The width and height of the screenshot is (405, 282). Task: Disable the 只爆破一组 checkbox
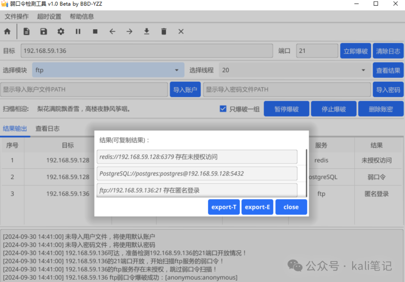click(x=223, y=108)
